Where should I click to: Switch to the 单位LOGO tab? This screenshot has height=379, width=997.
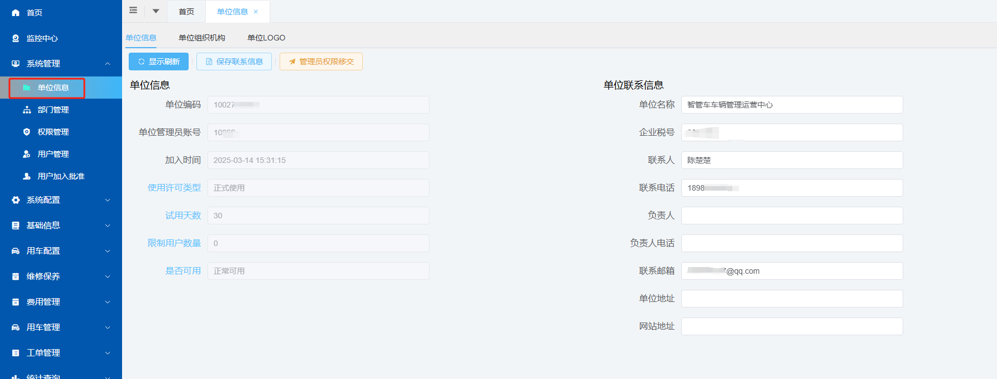click(266, 38)
